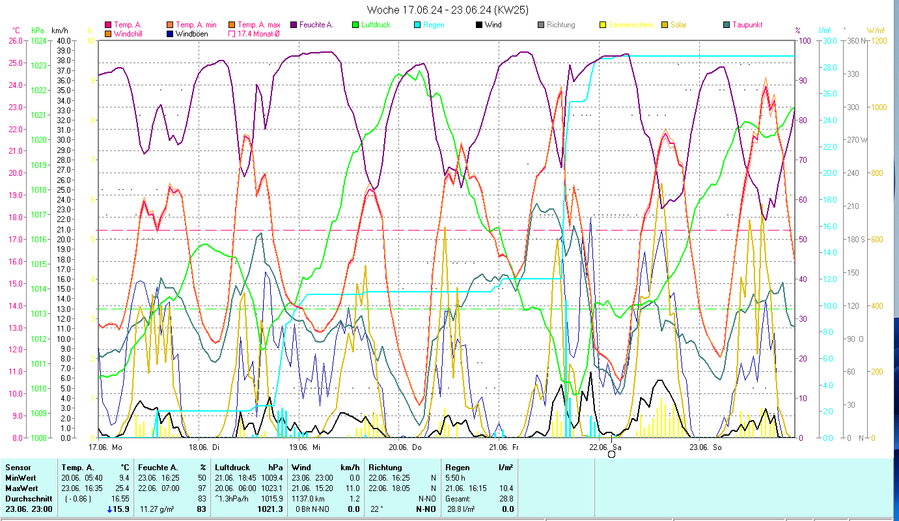Select the maximum rain value 10.4
This screenshot has width=899, height=521.
(505, 488)
